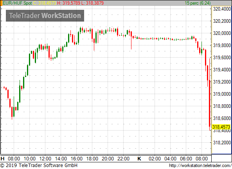
Task: Click the 320,0000 price scale label
Action: [x=222, y=33]
